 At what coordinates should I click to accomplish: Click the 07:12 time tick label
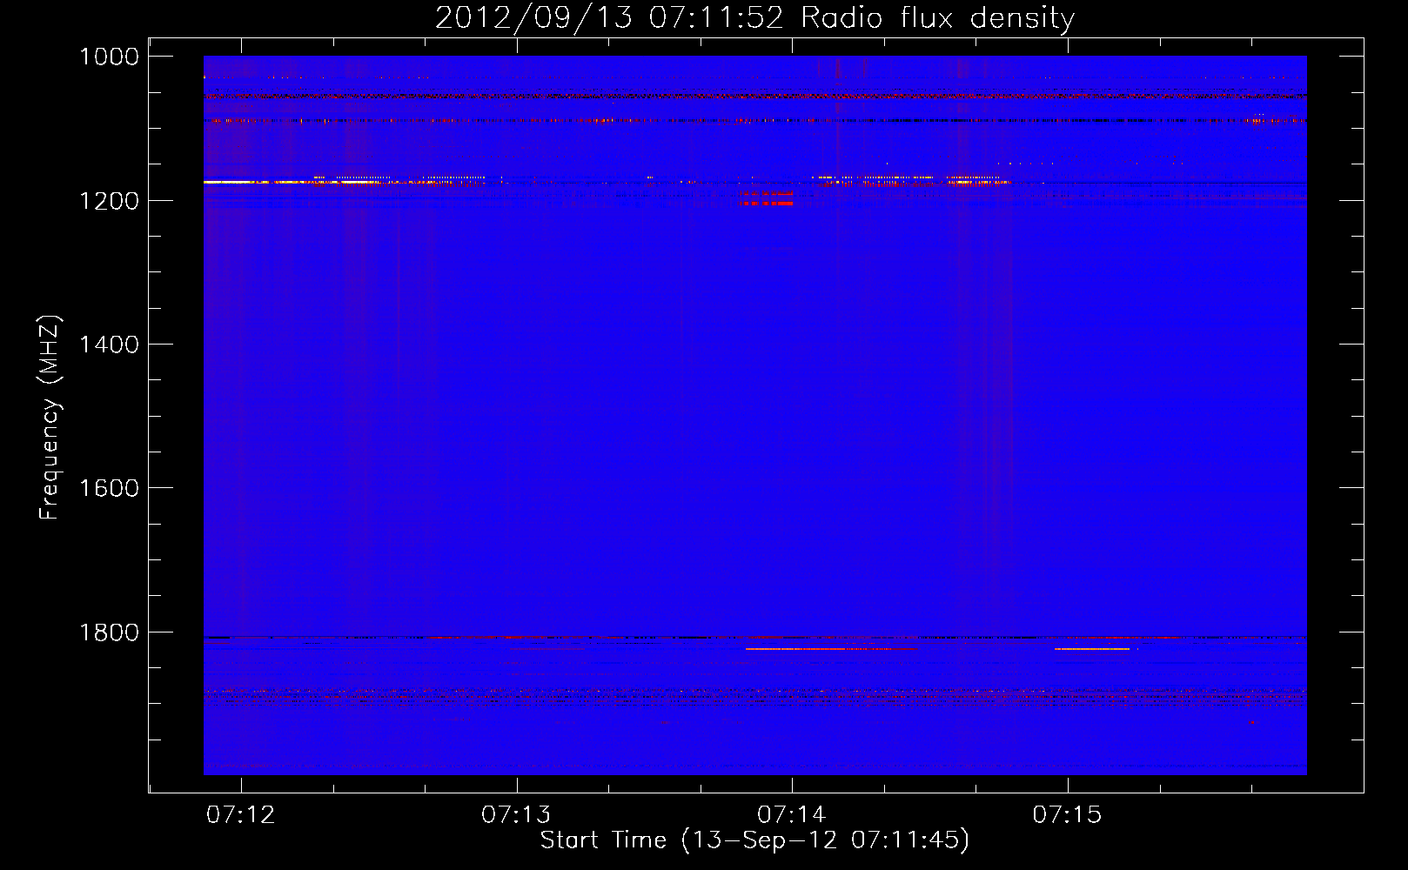pos(241,814)
